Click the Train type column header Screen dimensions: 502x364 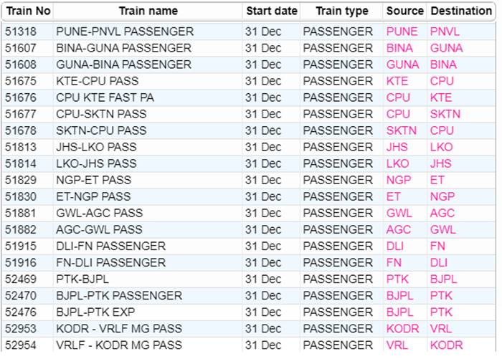click(x=341, y=11)
